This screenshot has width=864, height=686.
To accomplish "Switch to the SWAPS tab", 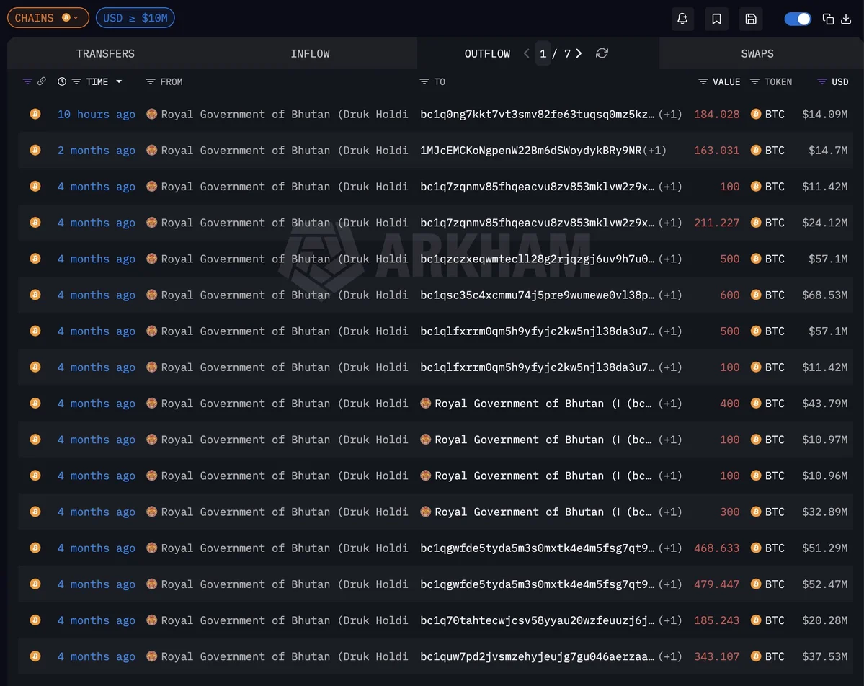I will point(757,53).
